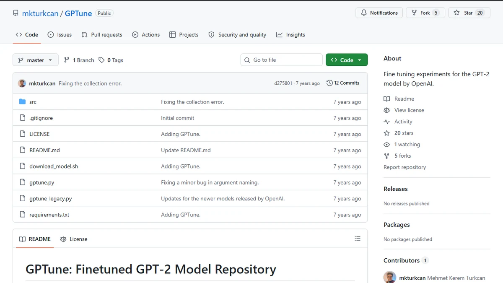
Task: Click file icon next to download_model.sh
Action: [x=23, y=166]
